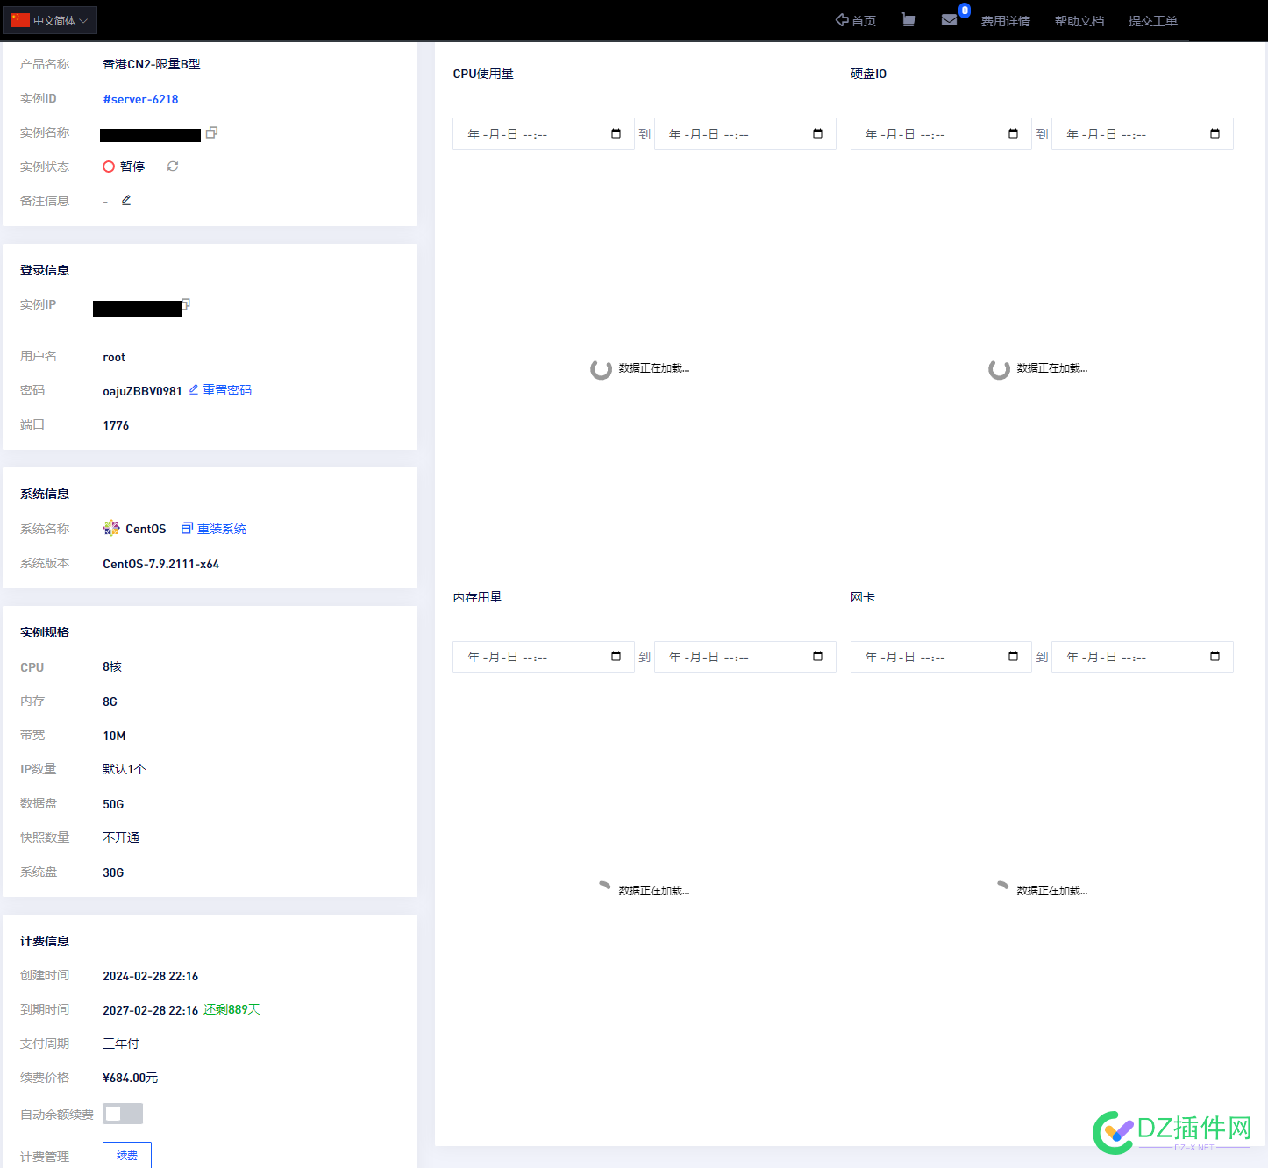Open 费用详情 in the top menu
Viewport: 1268px width, 1168px height.
(1006, 20)
